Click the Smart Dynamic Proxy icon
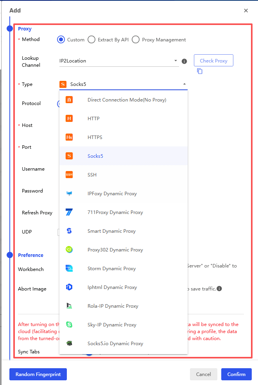 [69, 231]
